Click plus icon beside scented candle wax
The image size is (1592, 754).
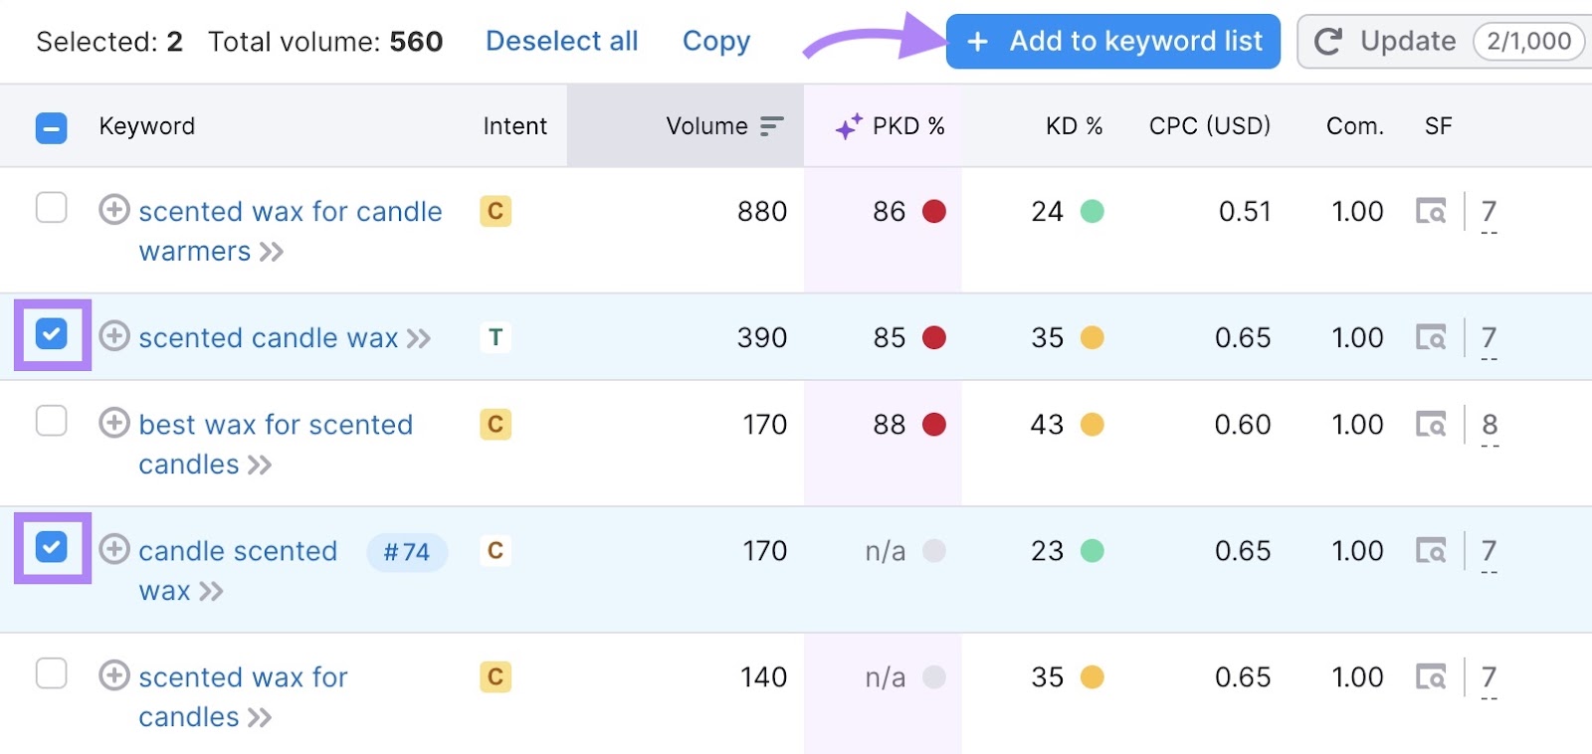pyautogui.click(x=114, y=336)
